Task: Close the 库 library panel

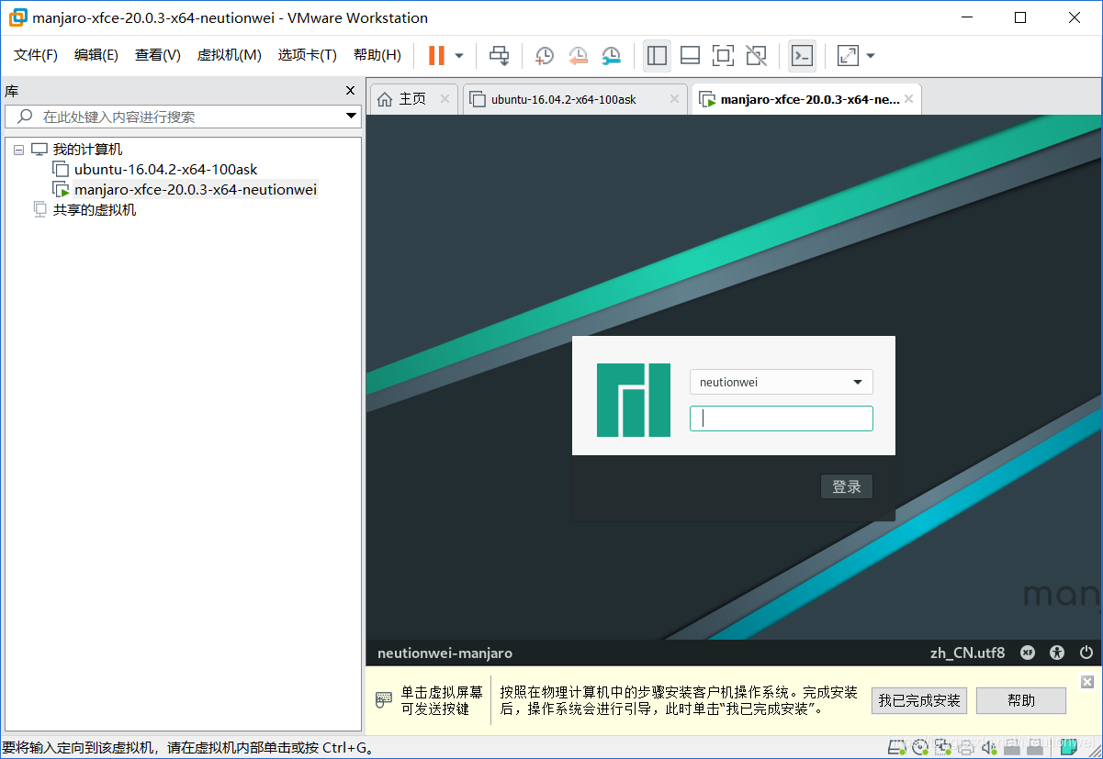Action: point(350,90)
